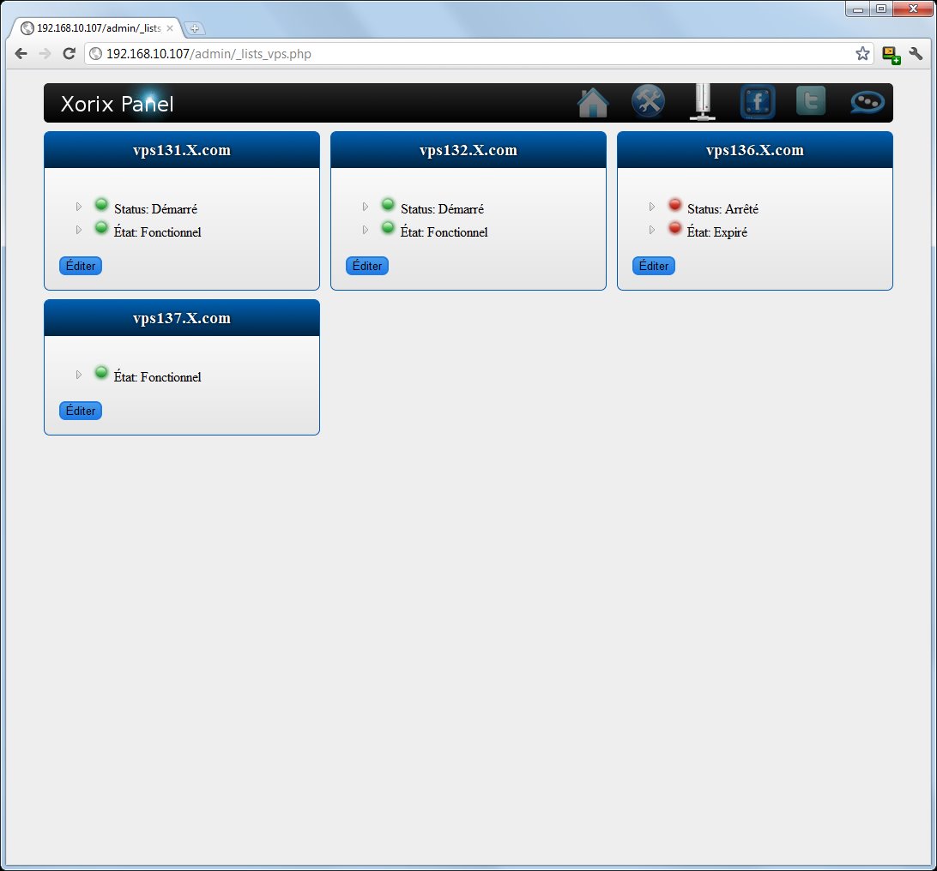Expand the Status arrow for vps131.X.com

79,207
